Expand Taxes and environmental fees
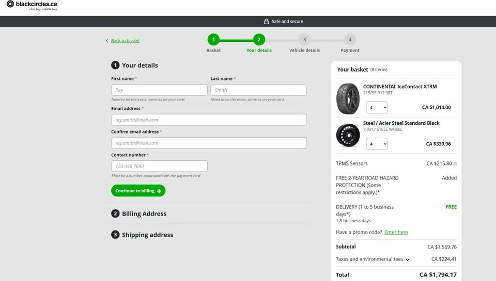This screenshot has width=496, height=281. click(408, 259)
